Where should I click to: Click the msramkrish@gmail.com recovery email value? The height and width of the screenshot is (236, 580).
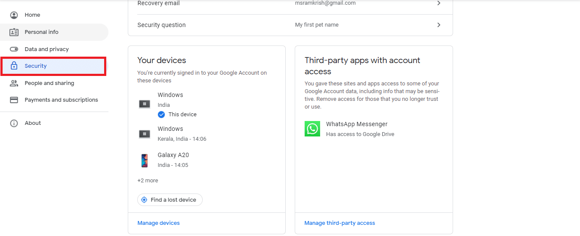point(325,3)
